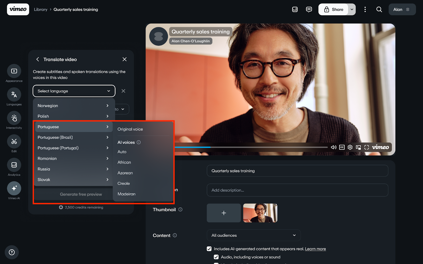
Task: Open the Languages sidebar tool
Action: [x=14, y=95]
